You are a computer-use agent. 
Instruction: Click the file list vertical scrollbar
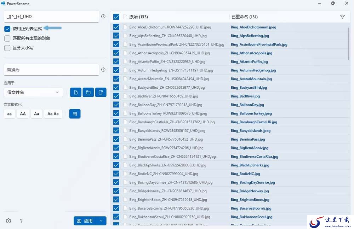349,43
